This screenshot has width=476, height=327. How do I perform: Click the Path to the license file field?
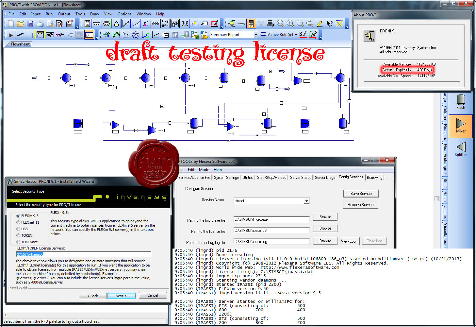click(x=271, y=231)
